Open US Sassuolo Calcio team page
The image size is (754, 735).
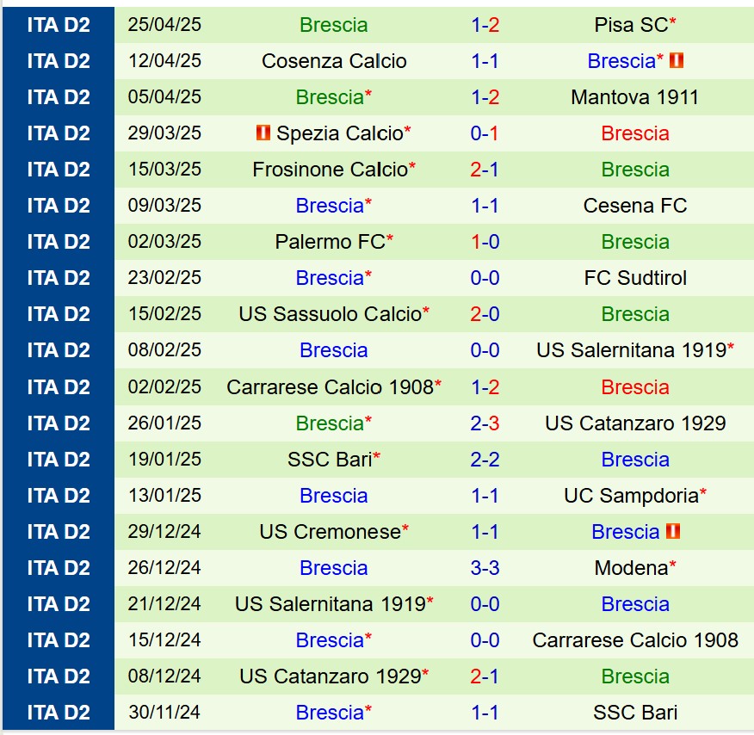[330, 314]
